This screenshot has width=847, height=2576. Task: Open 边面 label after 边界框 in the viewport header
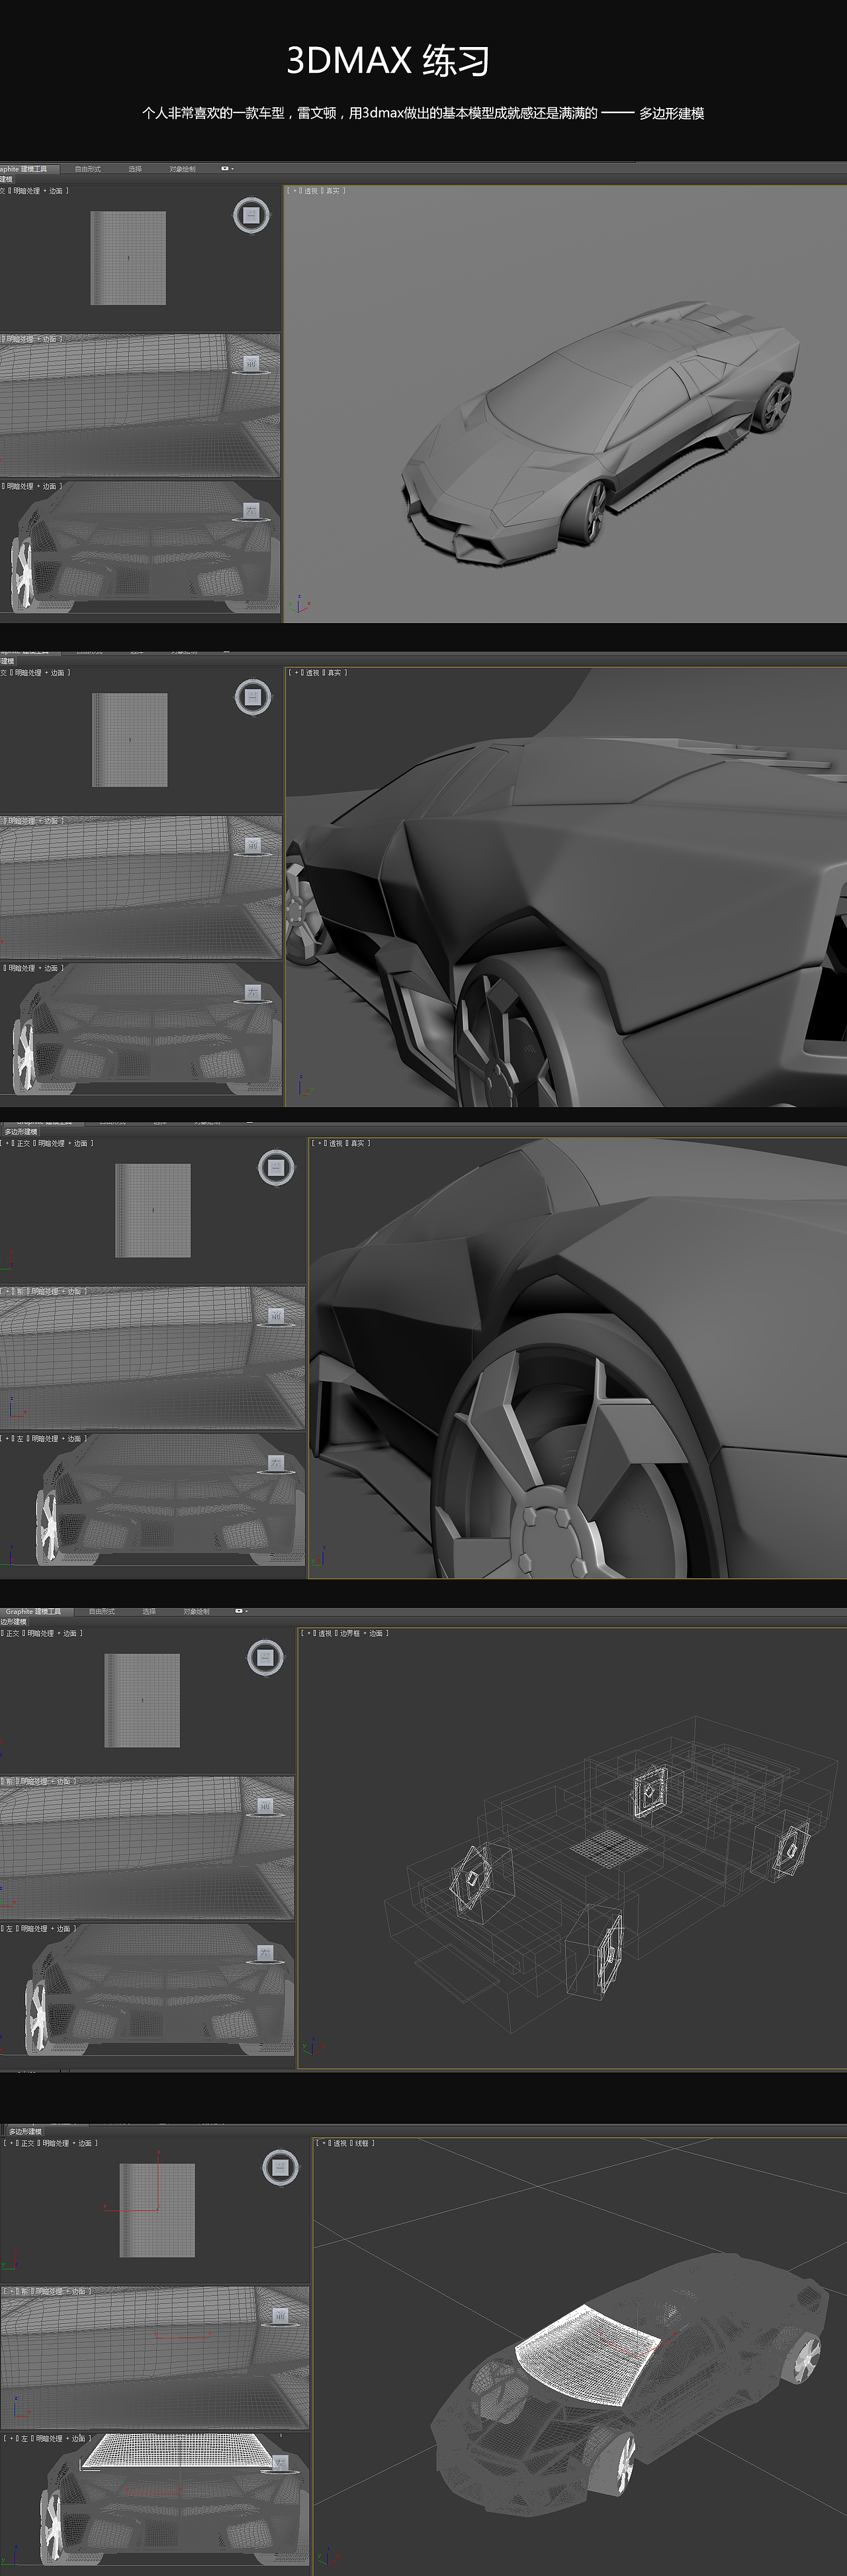click(376, 1633)
